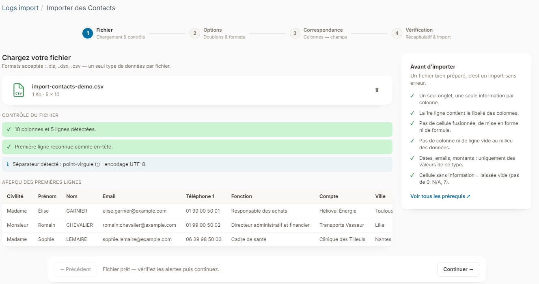Click file name import-contacts-demo.csv
The height and width of the screenshot is (284, 539).
pyautogui.click(x=68, y=87)
